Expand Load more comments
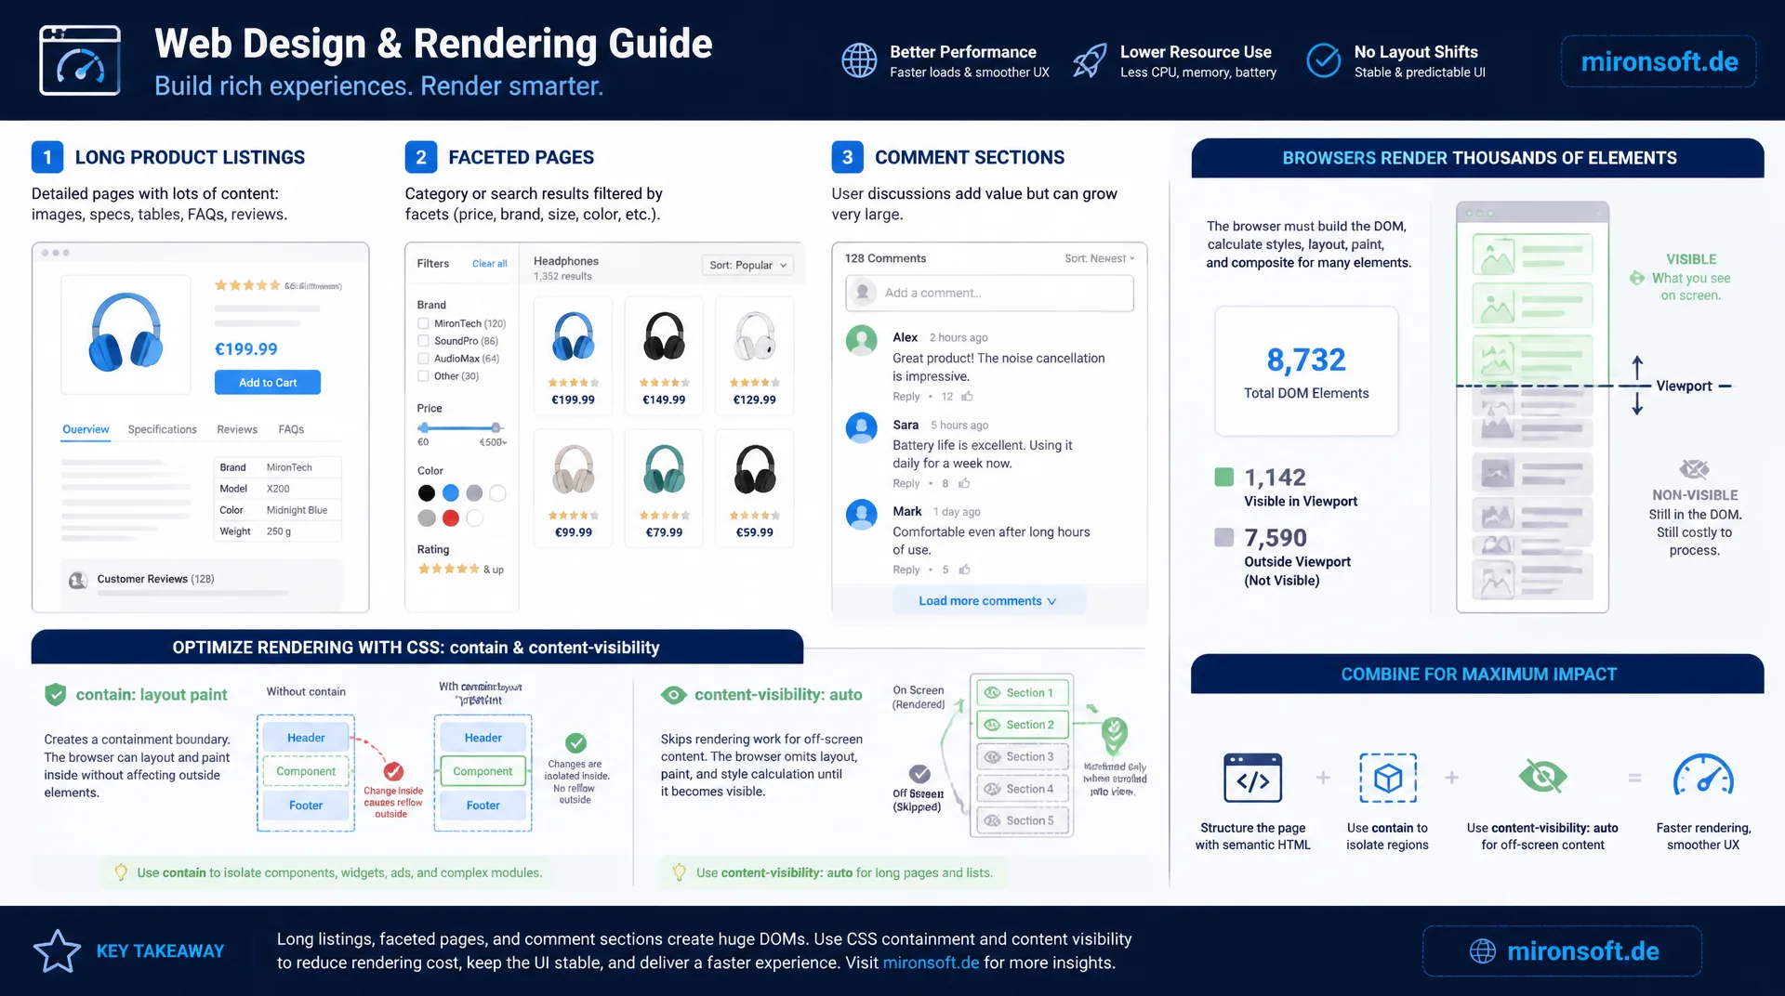The width and height of the screenshot is (1785, 996). (988, 601)
